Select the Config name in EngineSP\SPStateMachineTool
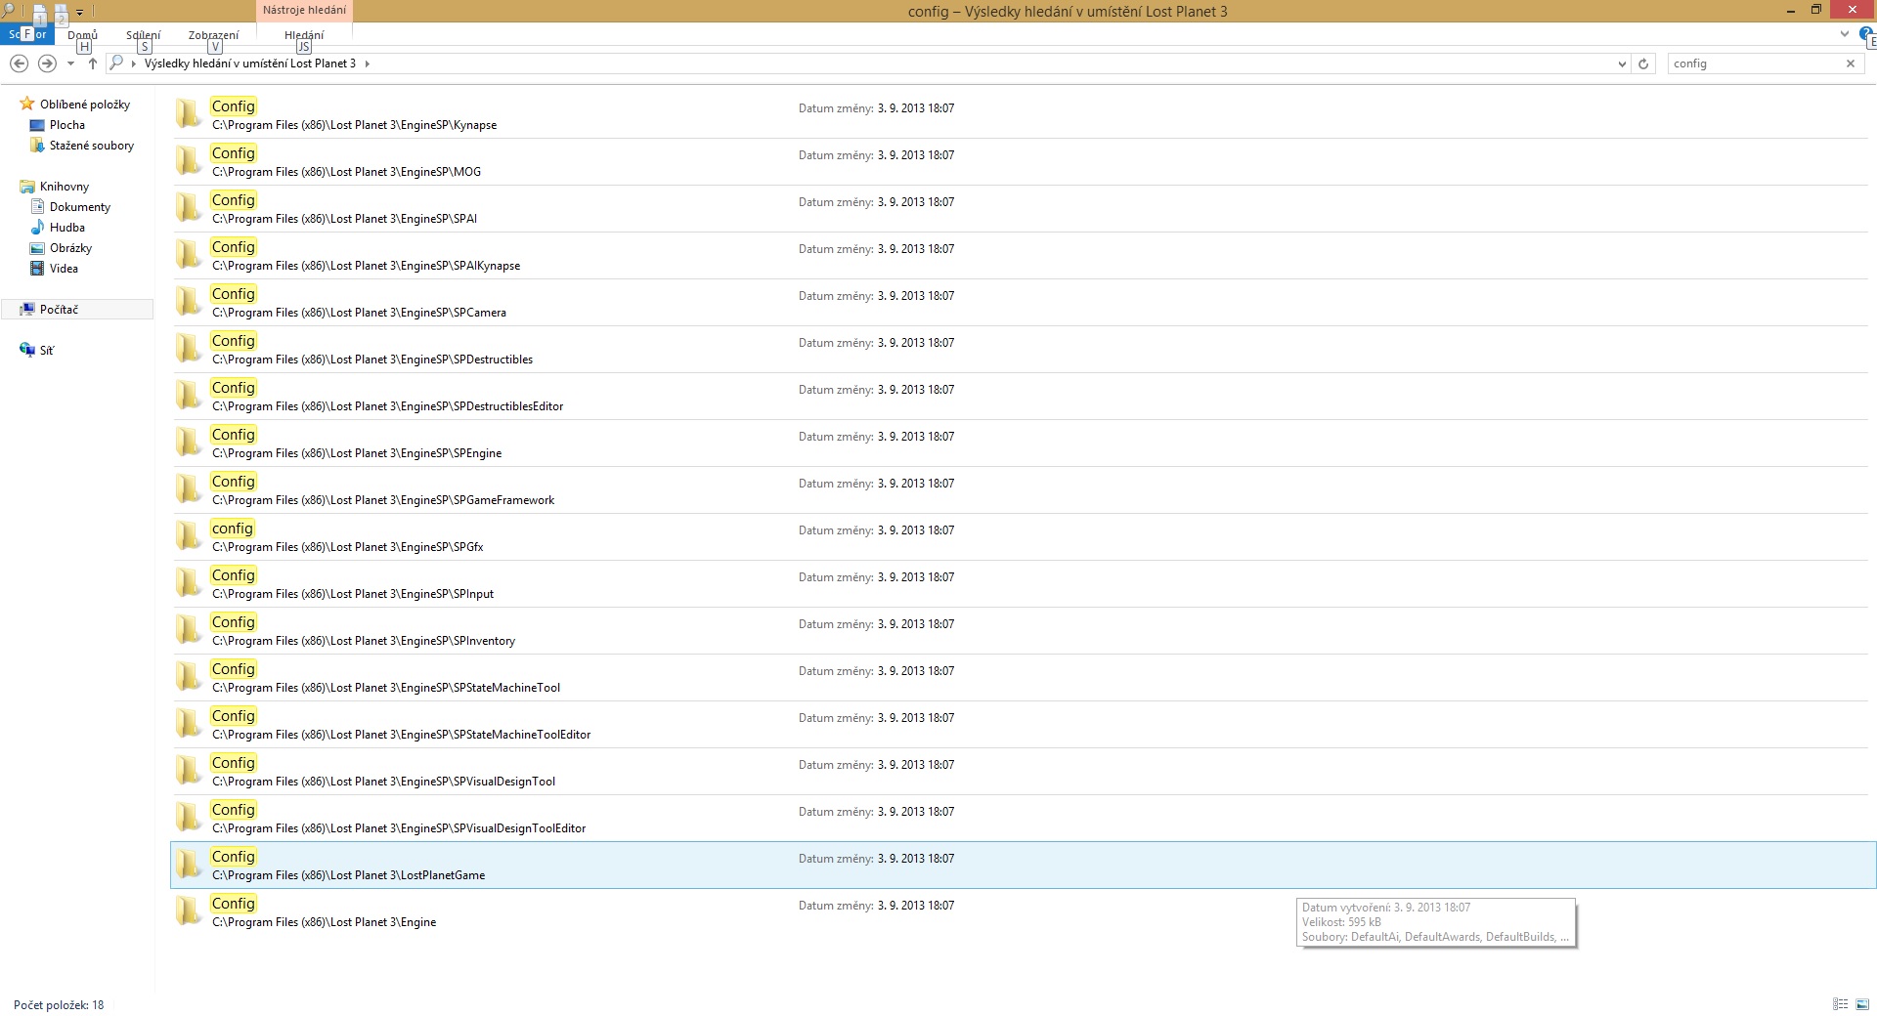Image resolution: width=1877 pixels, height=1016 pixels. (x=233, y=669)
